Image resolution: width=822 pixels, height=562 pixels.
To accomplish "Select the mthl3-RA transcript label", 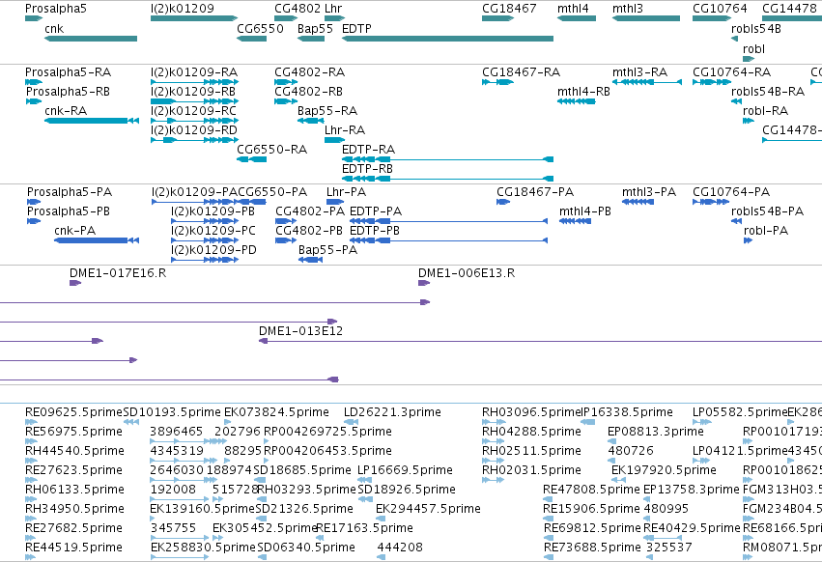I will (x=639, y=71).
